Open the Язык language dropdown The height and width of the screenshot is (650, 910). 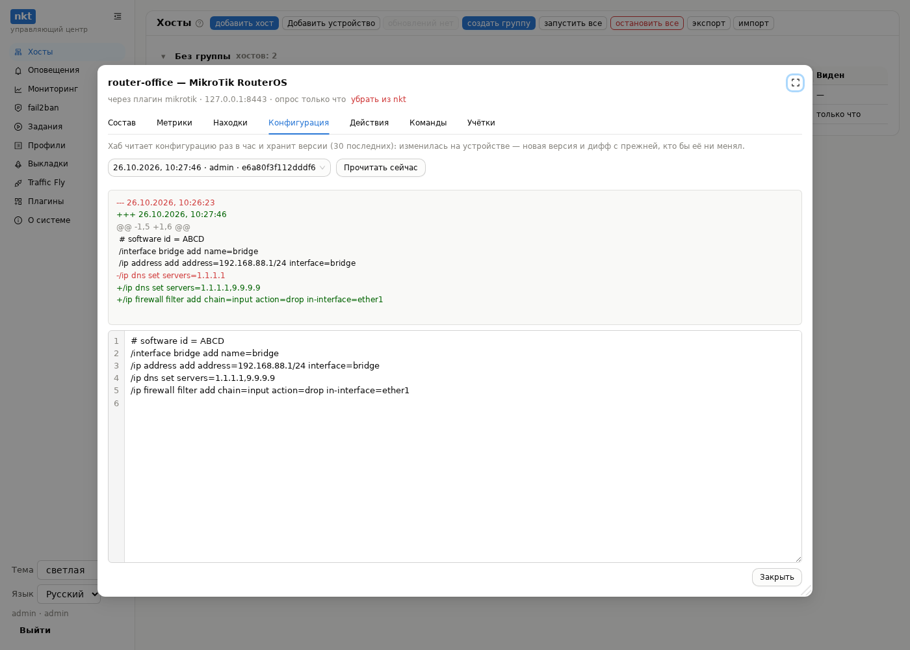pyautogui.click(x=69, y=594)
